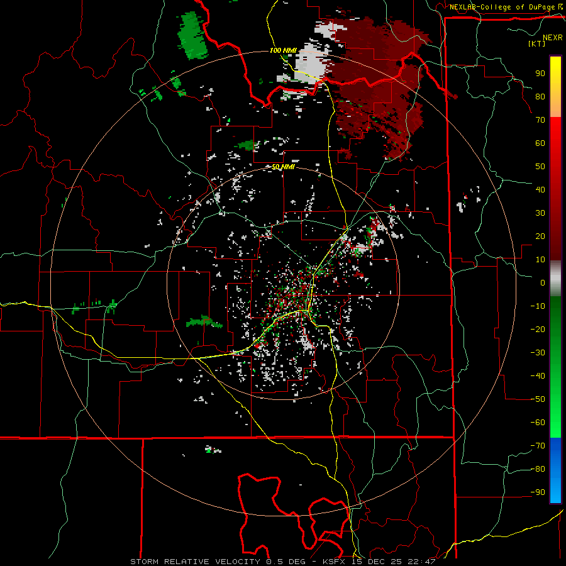Click the -80 value on velocity scale
The width and height of the screenshot is (566, 566).
point(538,469)
